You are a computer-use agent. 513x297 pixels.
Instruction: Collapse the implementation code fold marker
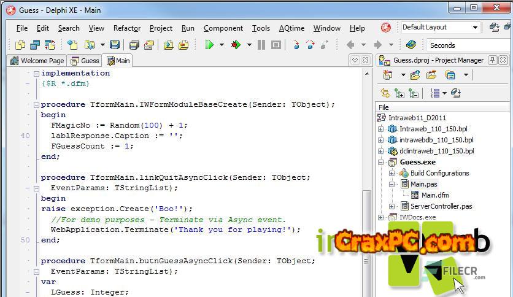36,74
